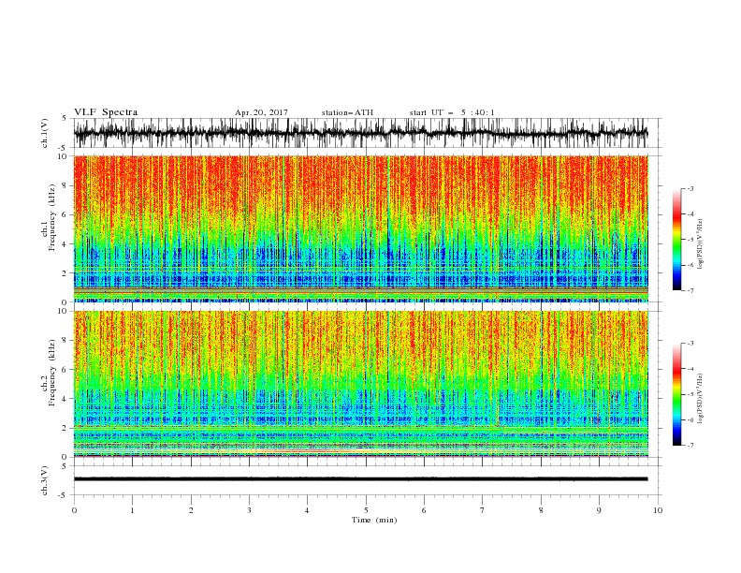Image resolution: width=741 pixels, height=573 pixels.
Task: Click the ch.2 spectrogram color scale bar
Action: (x=676, y=394)
